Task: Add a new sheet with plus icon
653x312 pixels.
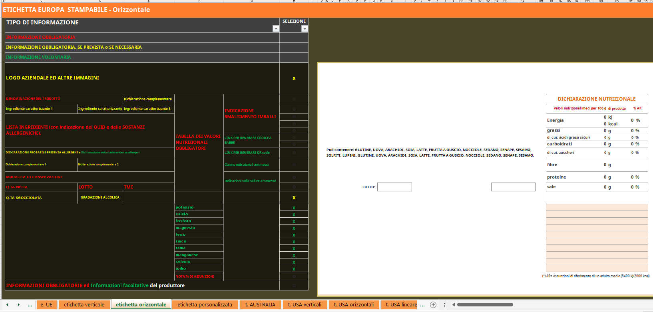Action: [433, 305]
